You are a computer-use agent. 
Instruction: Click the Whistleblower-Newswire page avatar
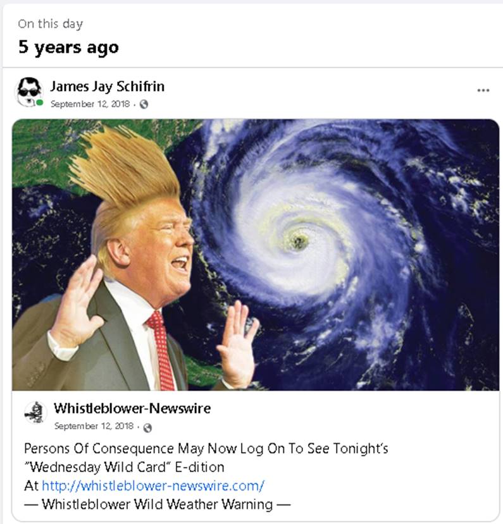coord(35,413)
